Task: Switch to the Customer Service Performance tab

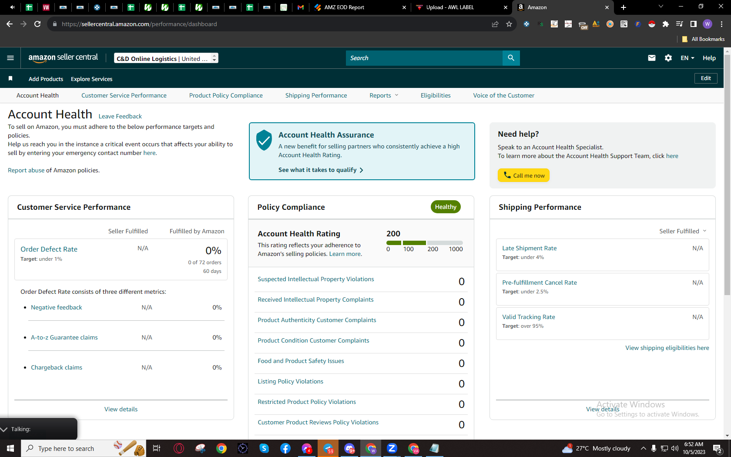Action: pyautogui.click(x=124, y=95)
